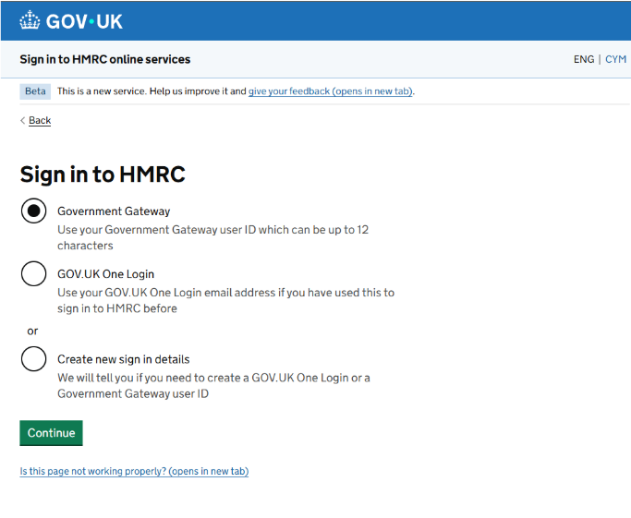
Task: Click the GOV.UK crown logo icon
Action: click(30, 20)
